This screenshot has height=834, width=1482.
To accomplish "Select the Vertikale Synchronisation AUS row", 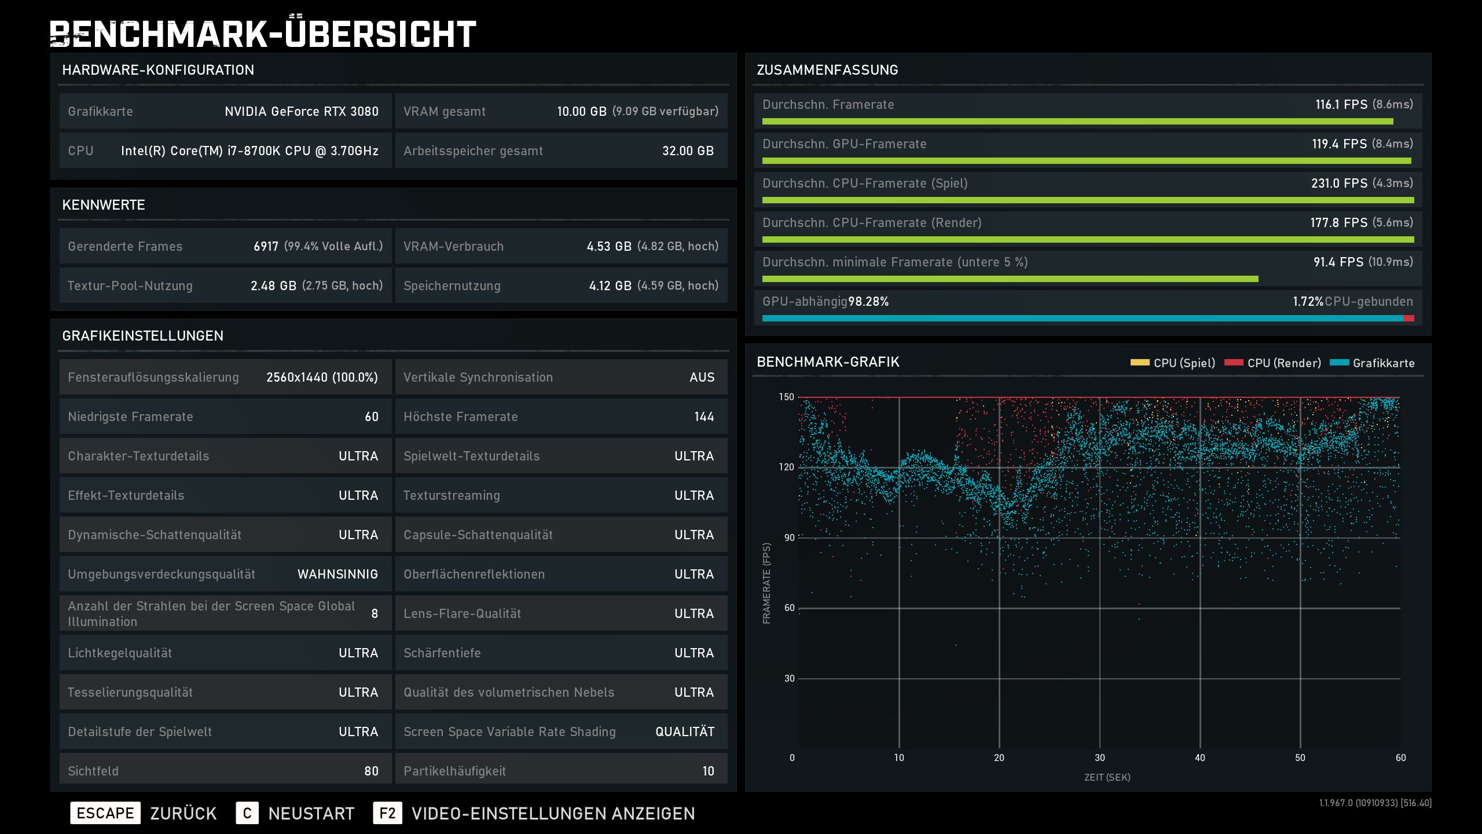I will [560, 377].
